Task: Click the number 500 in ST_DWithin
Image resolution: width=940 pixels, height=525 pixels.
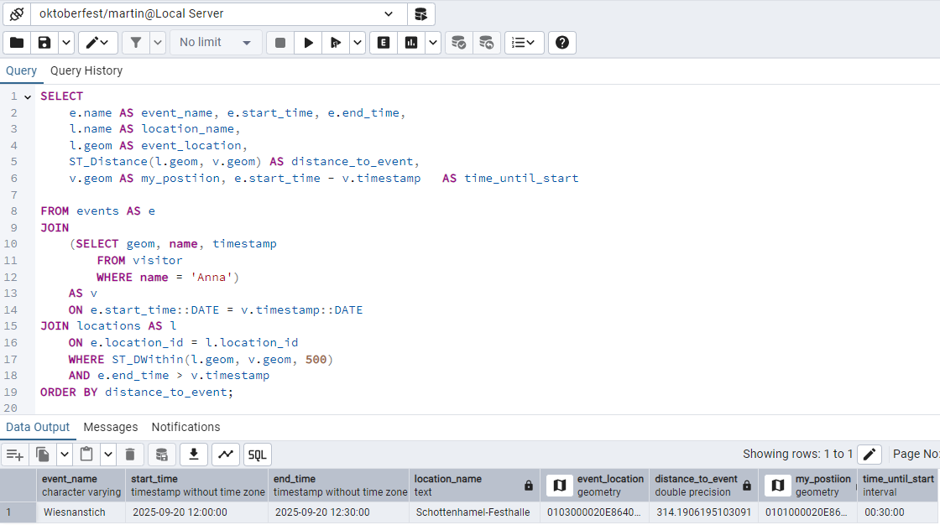Action: click(316, 360)
